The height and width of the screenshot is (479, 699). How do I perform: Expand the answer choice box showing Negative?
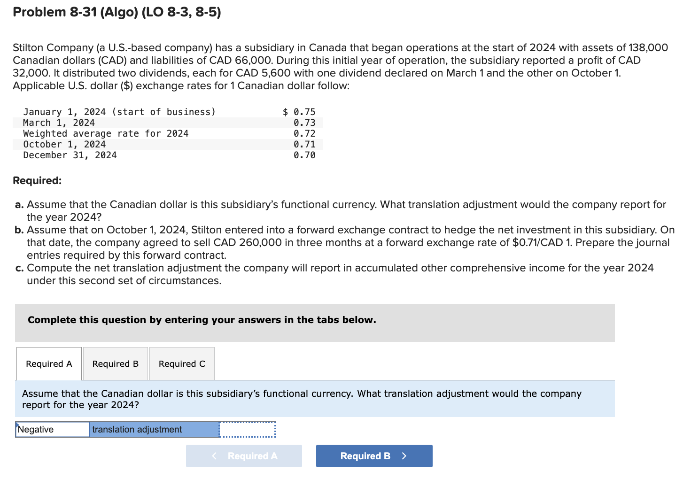tap(52, 429)
